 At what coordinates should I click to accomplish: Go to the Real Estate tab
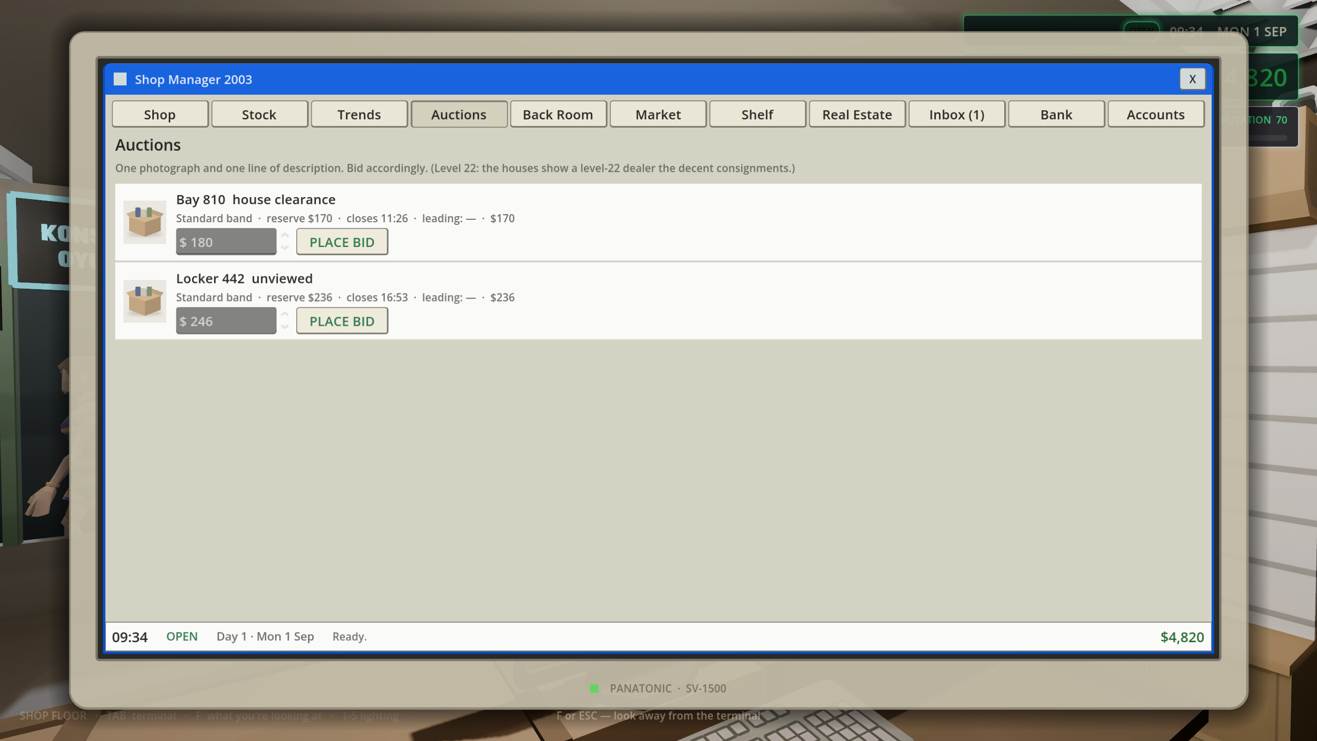857,114
